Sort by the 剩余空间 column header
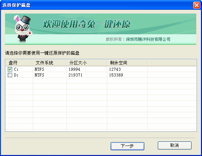The width and height of the screenshot is (202, 156). 127,63
